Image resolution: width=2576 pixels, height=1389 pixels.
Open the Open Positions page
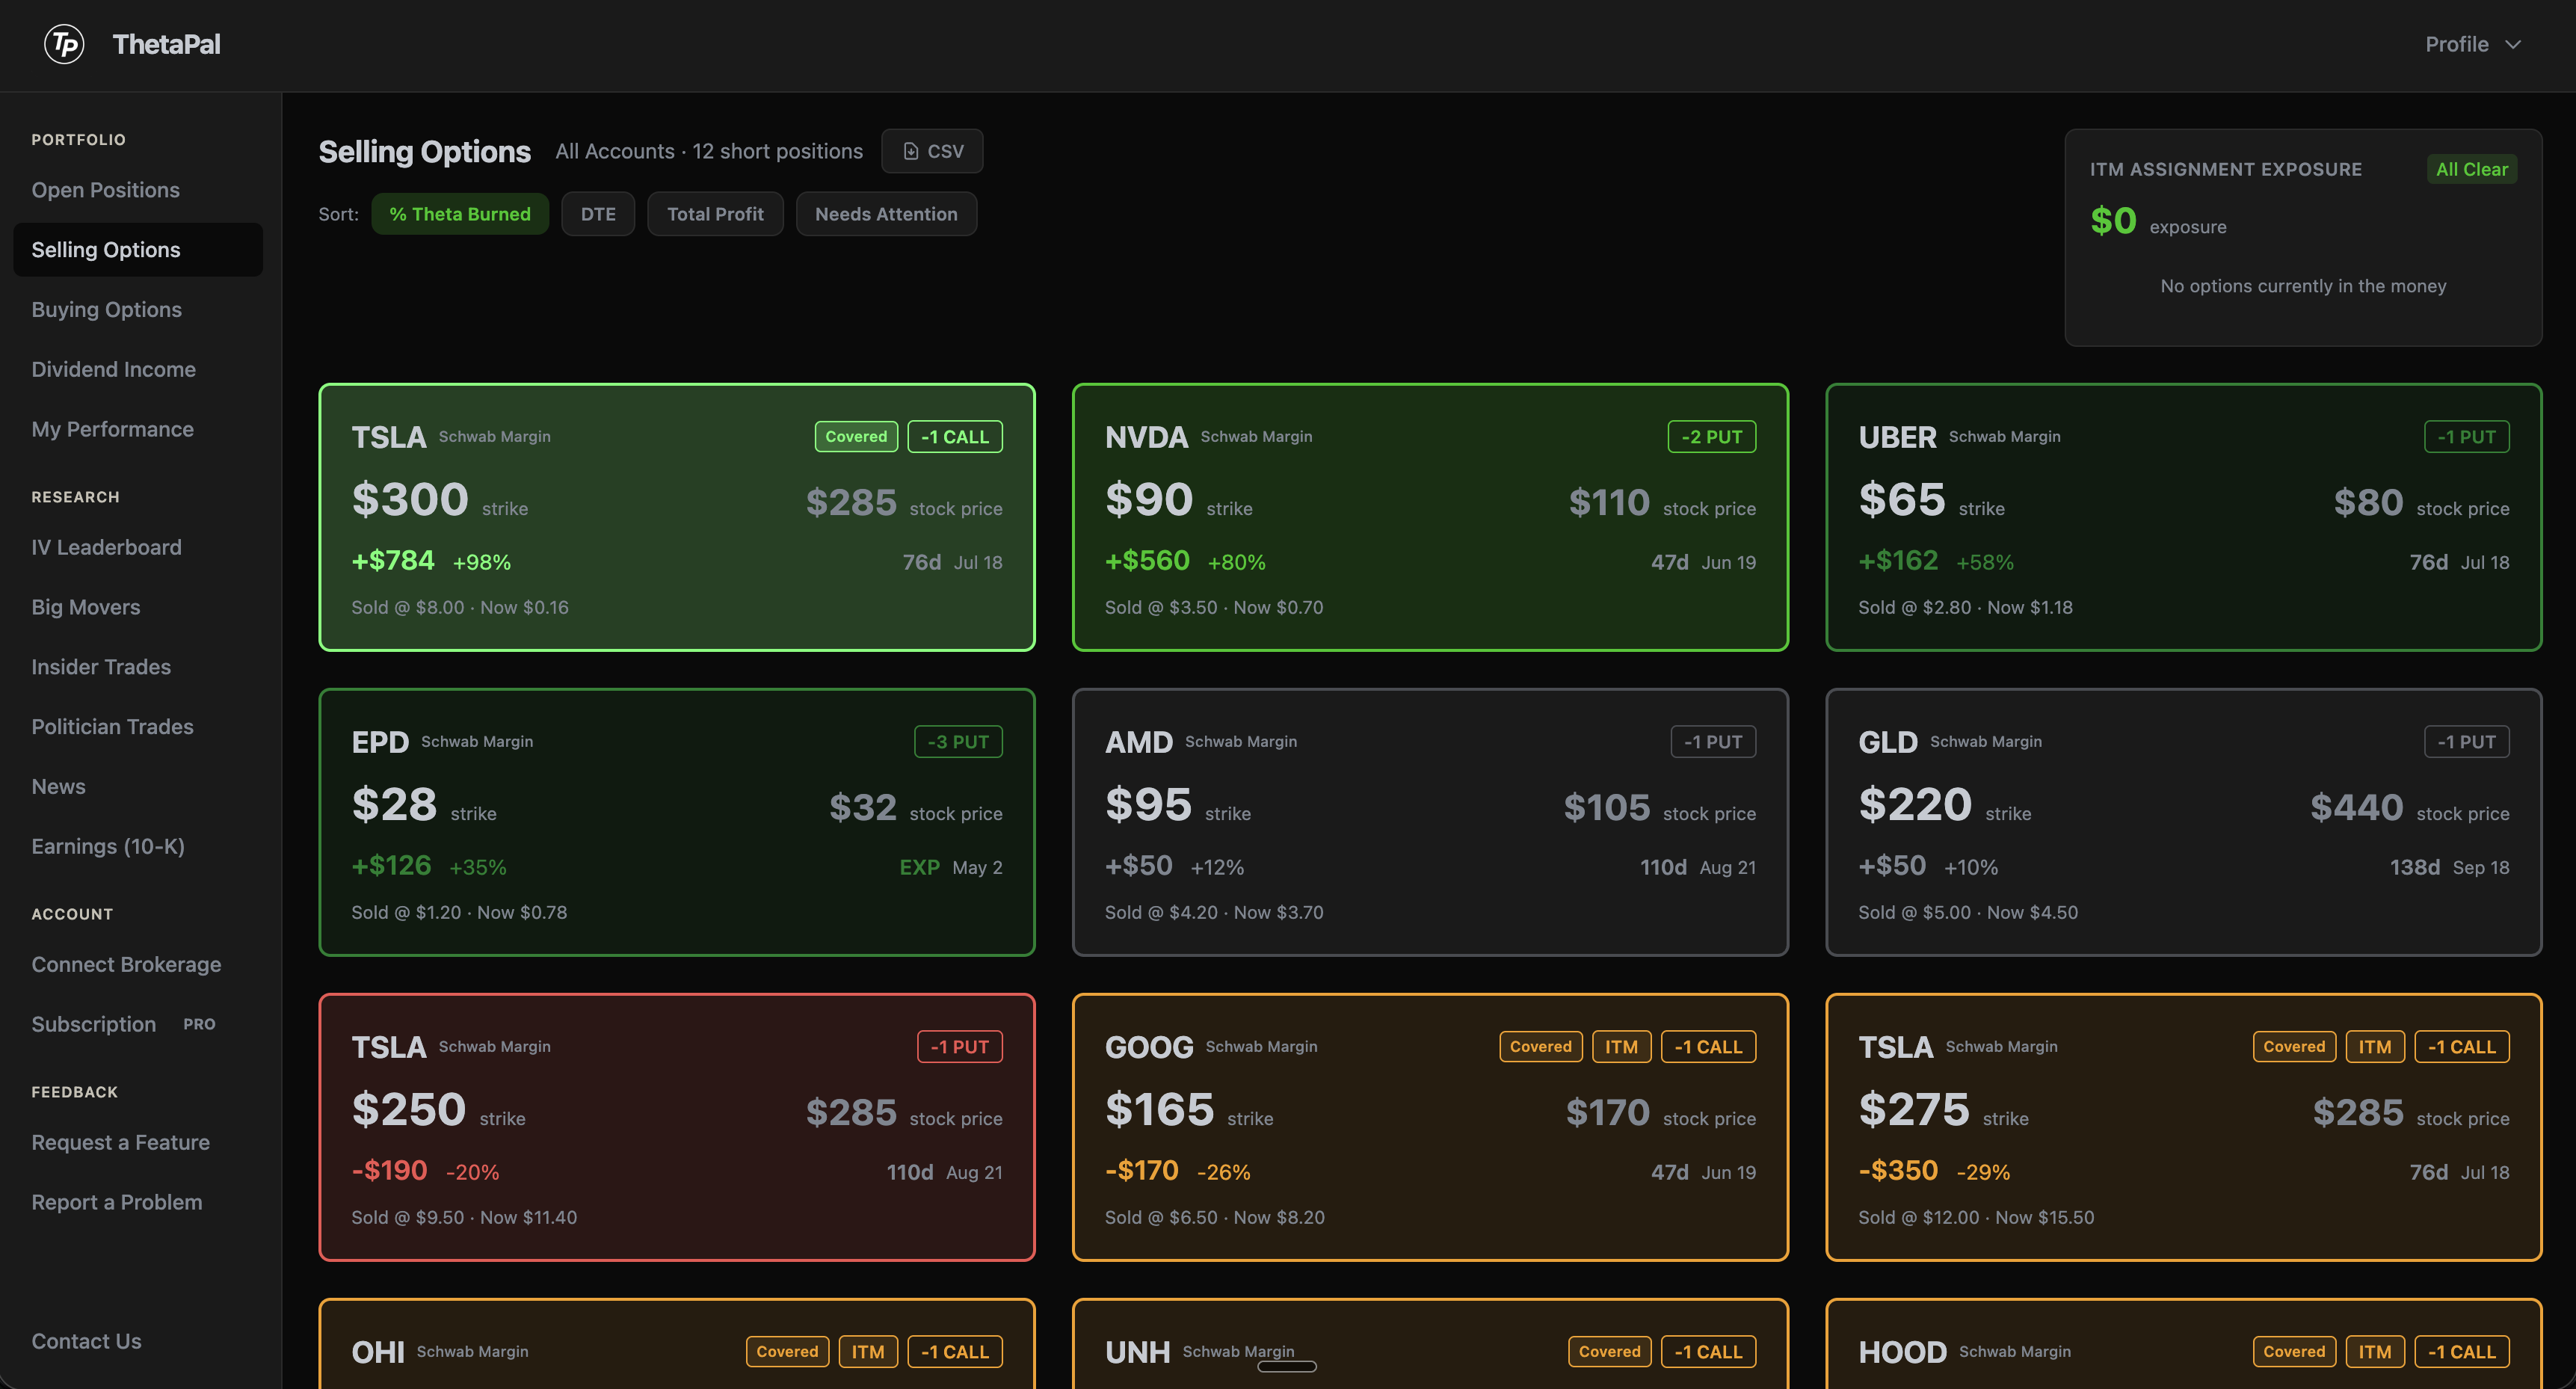(138, 190)
